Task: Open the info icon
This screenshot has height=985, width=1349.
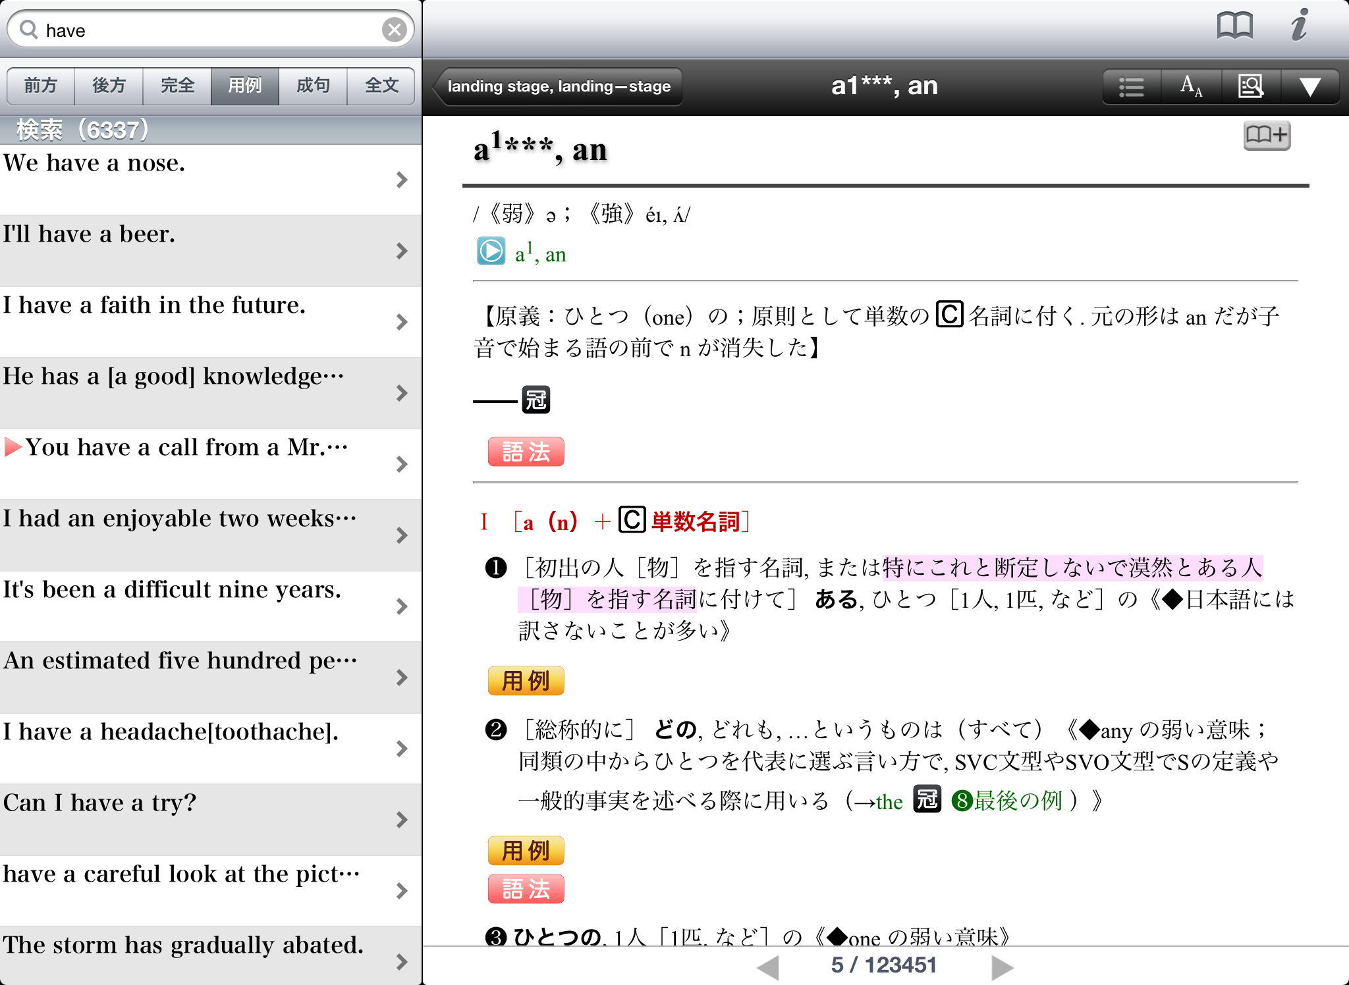Action: tap(1299, 26)
